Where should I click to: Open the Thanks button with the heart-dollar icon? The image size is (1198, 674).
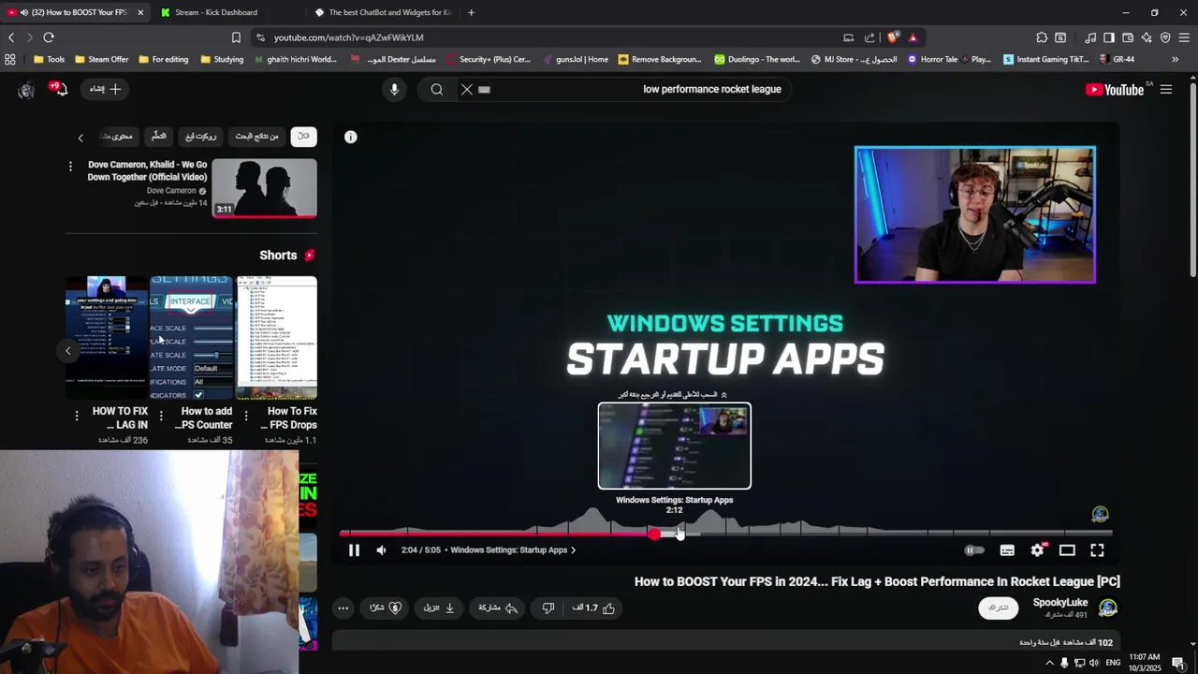(x=386, y=608)
